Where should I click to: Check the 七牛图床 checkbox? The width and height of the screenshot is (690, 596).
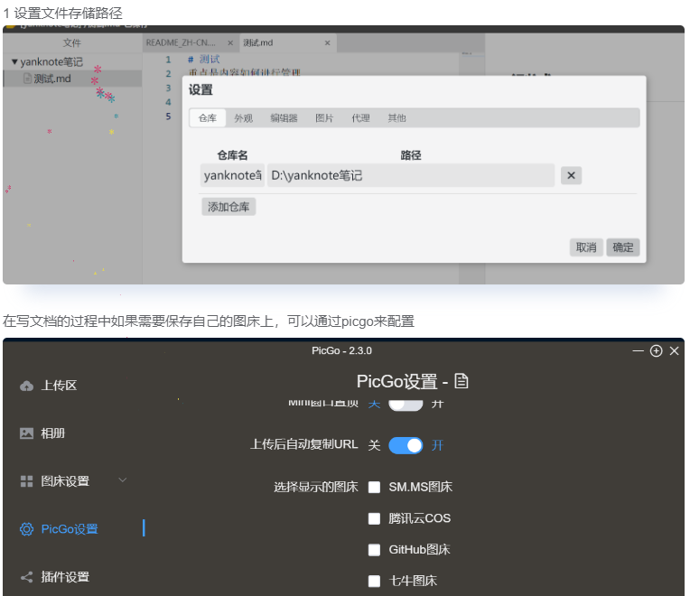375,582
